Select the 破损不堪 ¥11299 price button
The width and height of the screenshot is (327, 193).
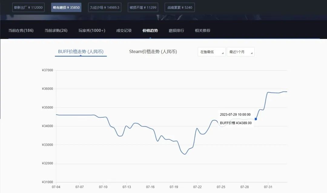tap(143, 7)
